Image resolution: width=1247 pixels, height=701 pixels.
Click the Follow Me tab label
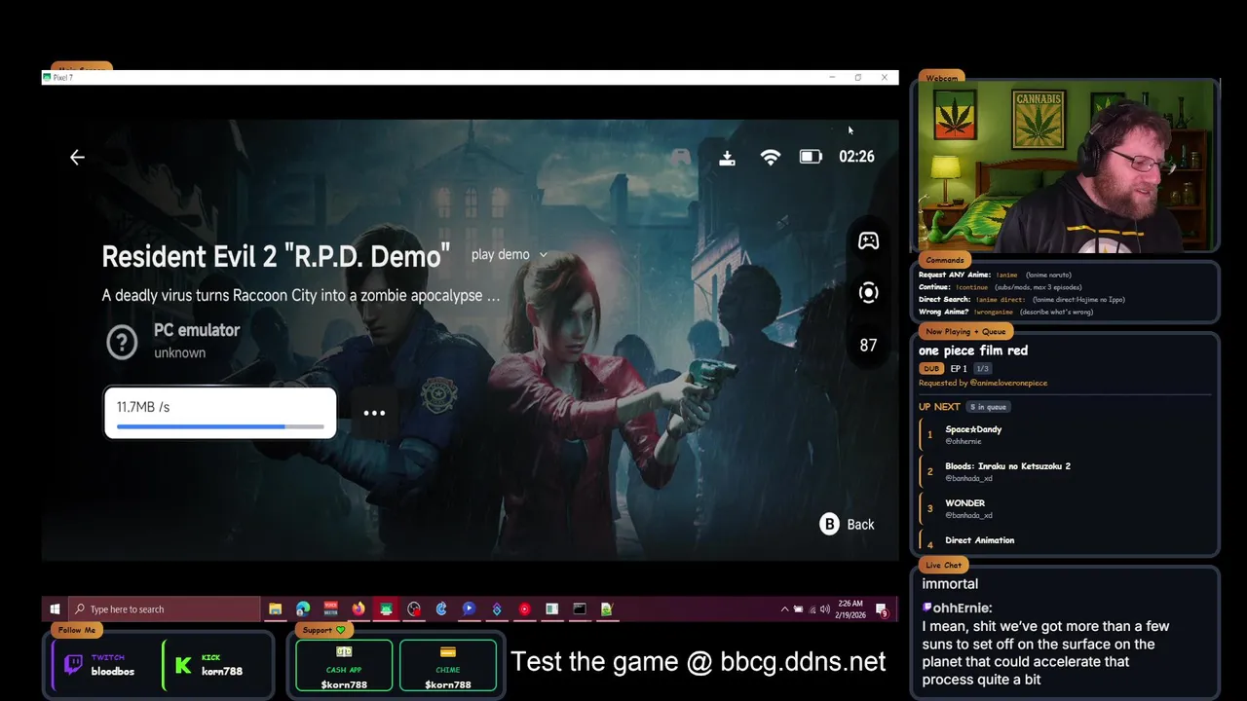point(77,630)
